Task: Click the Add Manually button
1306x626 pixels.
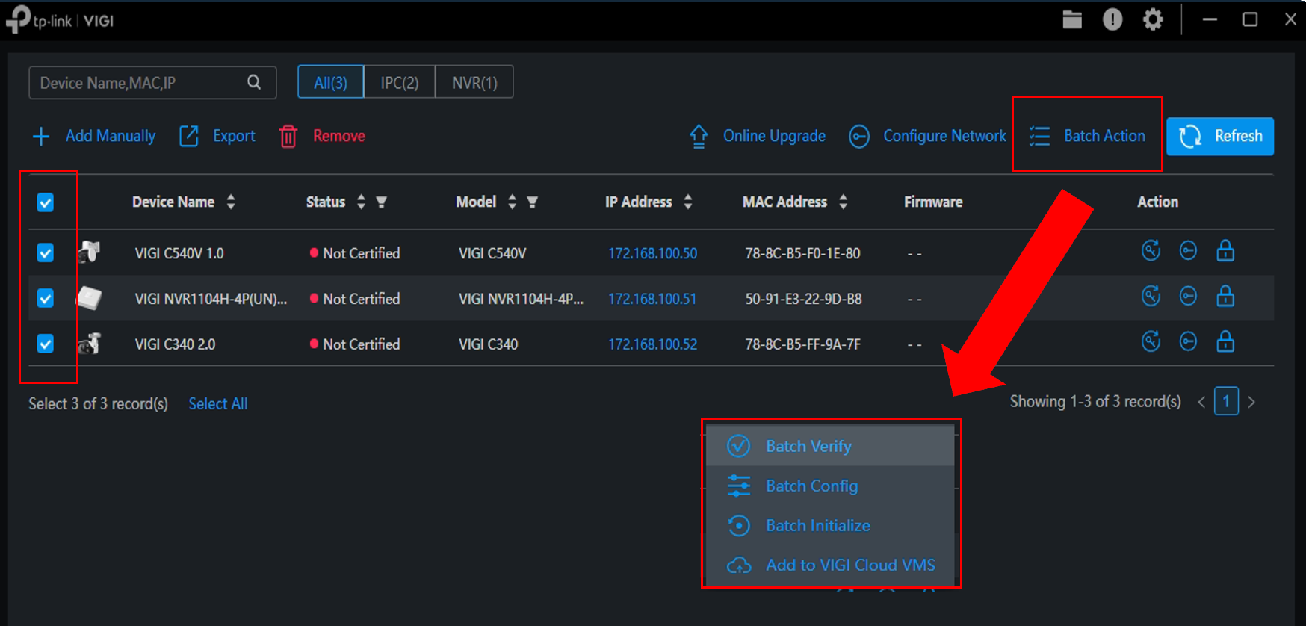Action: [94, 136]
